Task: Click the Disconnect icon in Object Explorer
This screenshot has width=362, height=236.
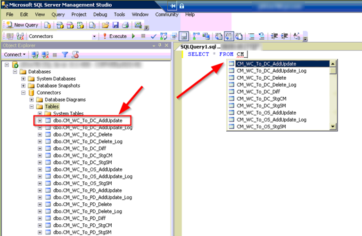Action: click(x=45, y=55)
